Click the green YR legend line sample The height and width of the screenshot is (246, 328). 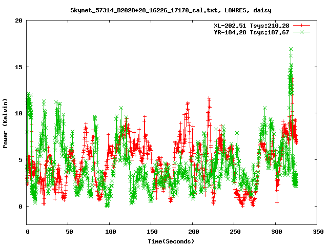click(301, 32)
